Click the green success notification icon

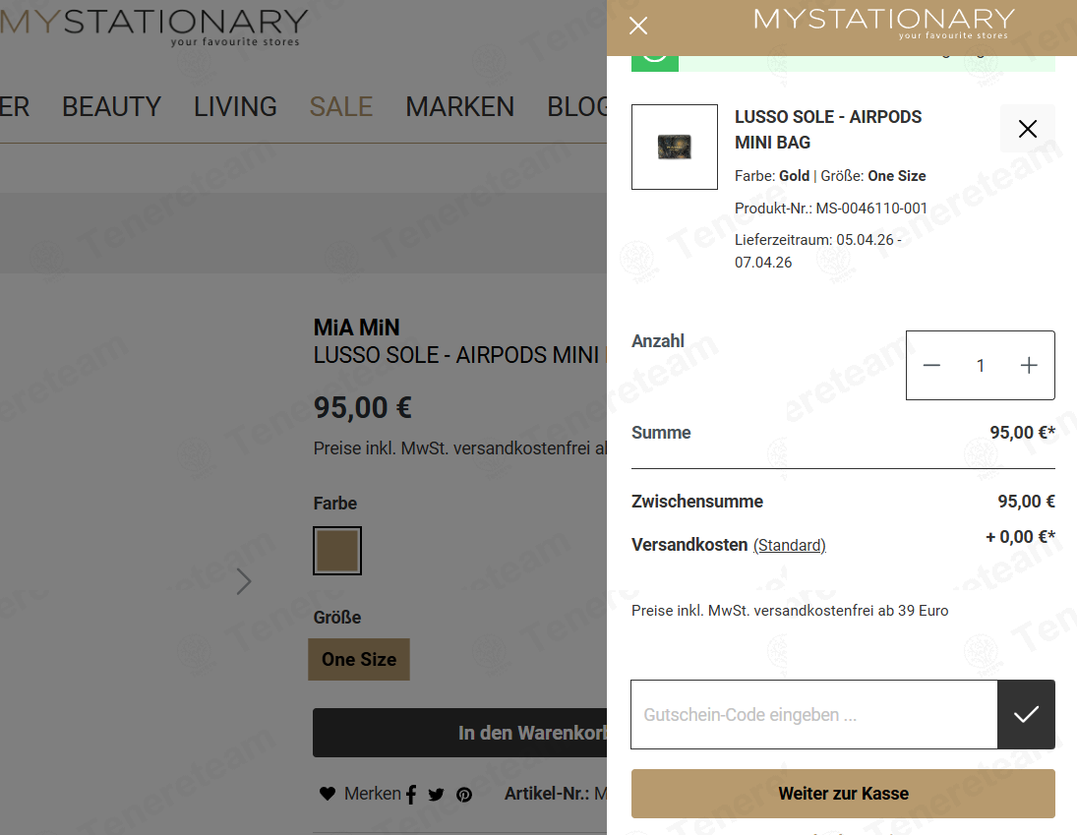[655, 62]
